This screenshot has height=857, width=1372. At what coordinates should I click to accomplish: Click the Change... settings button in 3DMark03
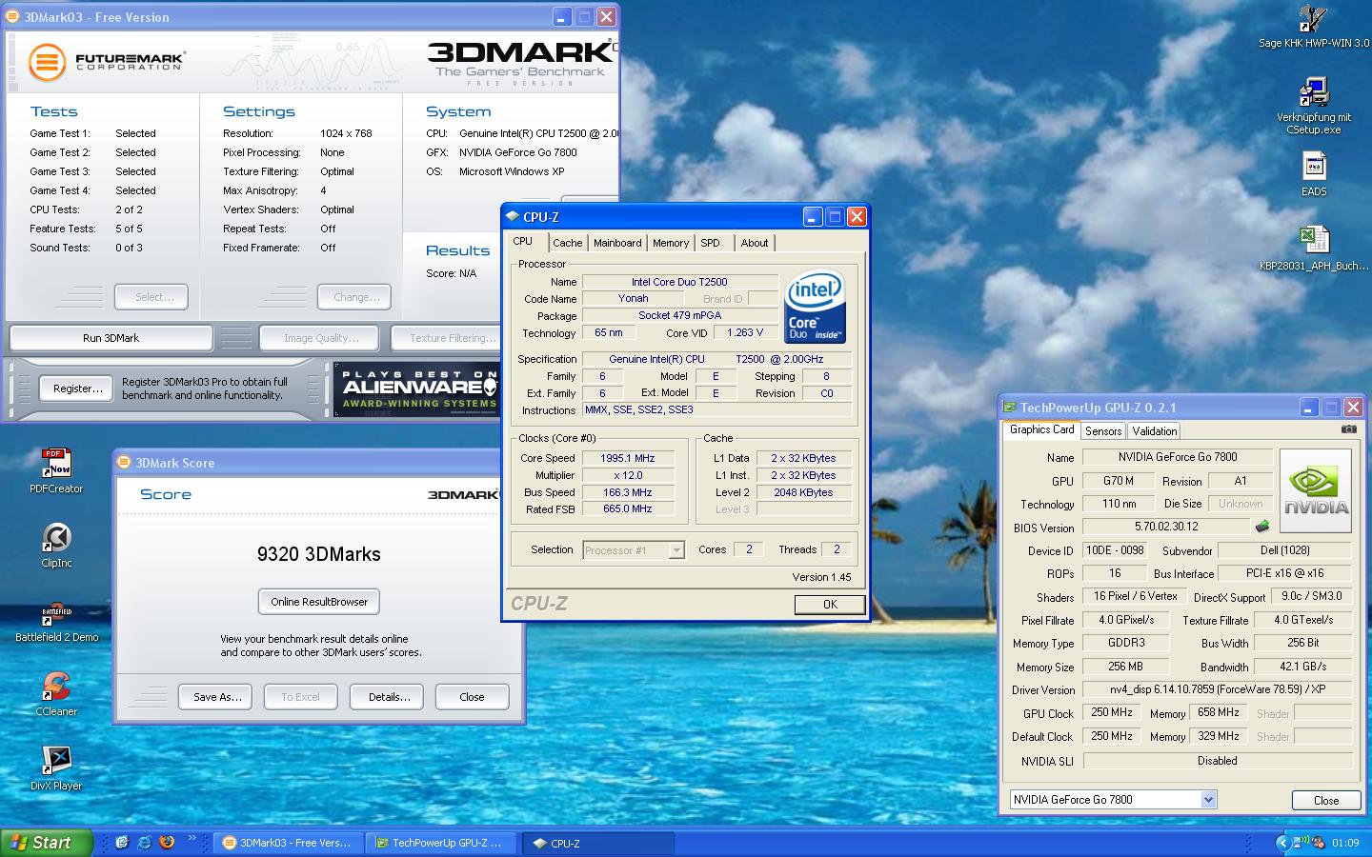pos(354,297)
